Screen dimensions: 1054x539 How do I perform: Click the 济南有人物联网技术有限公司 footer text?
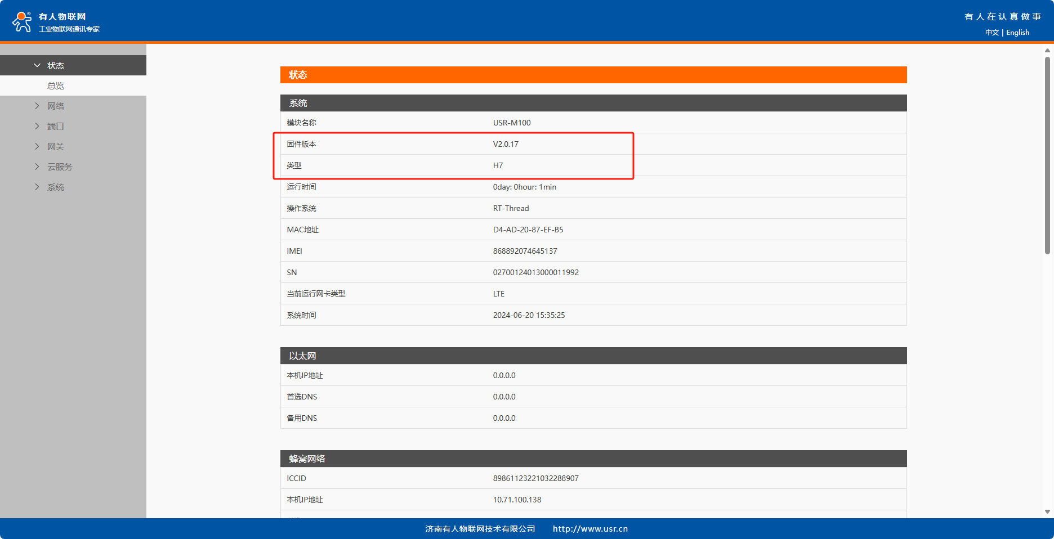(x=480, y=529)
